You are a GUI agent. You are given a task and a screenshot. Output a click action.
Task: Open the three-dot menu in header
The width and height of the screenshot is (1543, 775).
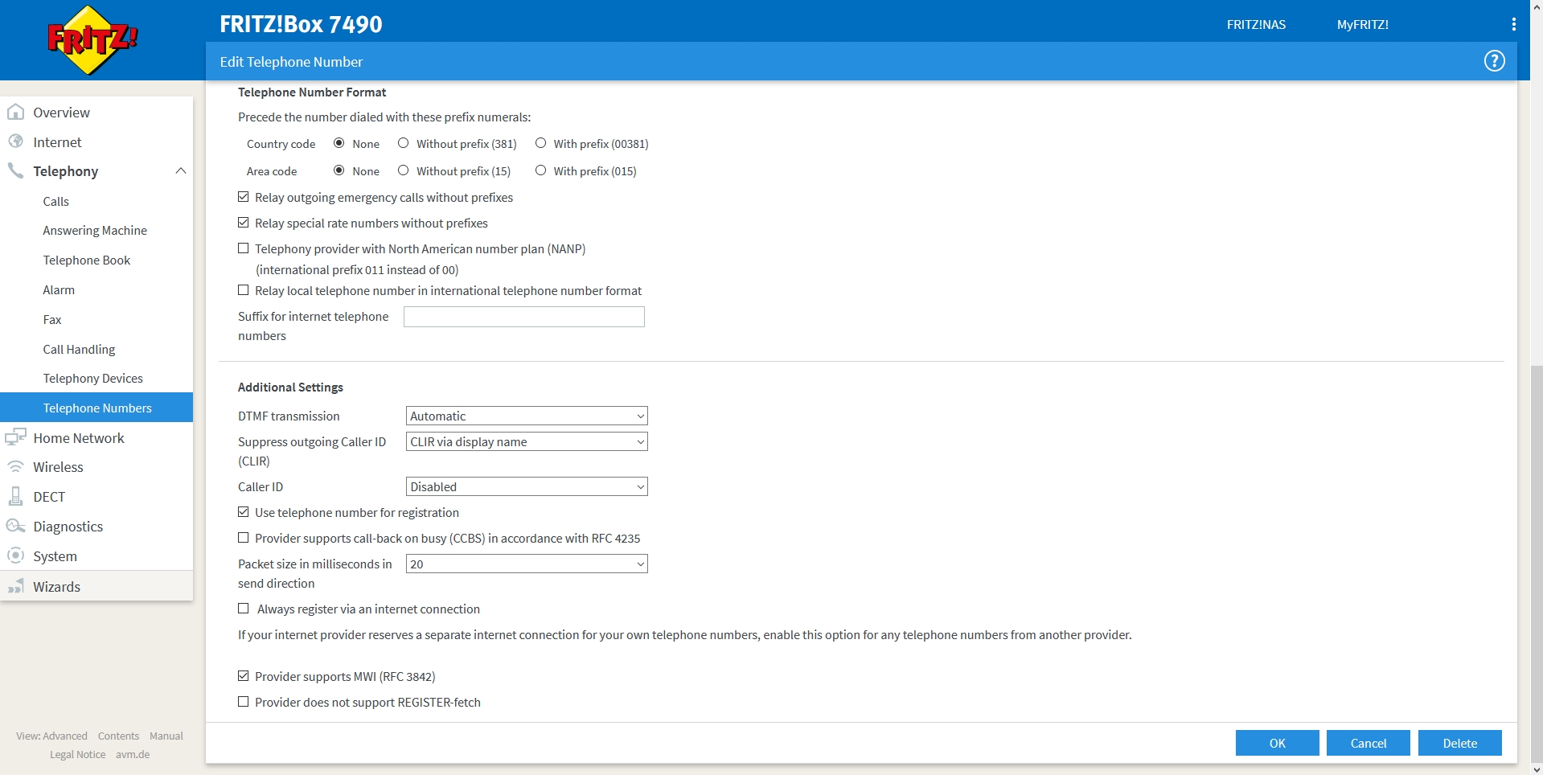1514,25
